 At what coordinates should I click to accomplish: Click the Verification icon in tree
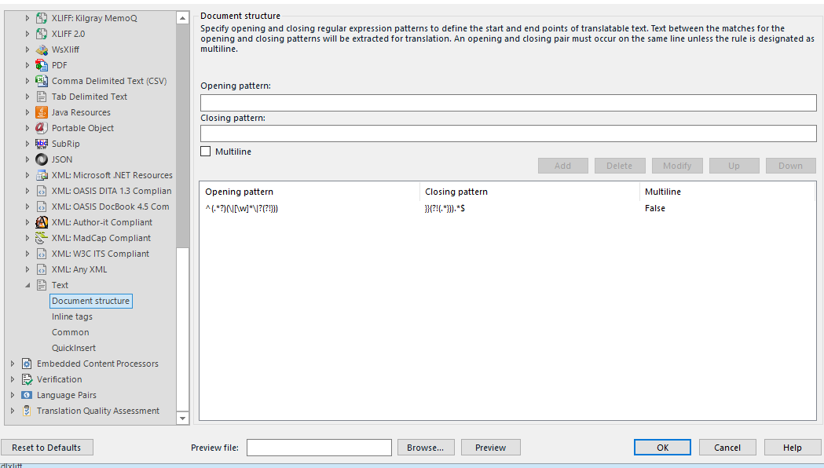27,379
